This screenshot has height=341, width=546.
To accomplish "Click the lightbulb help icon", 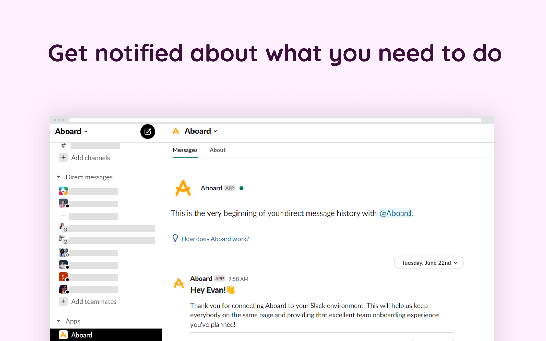I will coord(175,238).
